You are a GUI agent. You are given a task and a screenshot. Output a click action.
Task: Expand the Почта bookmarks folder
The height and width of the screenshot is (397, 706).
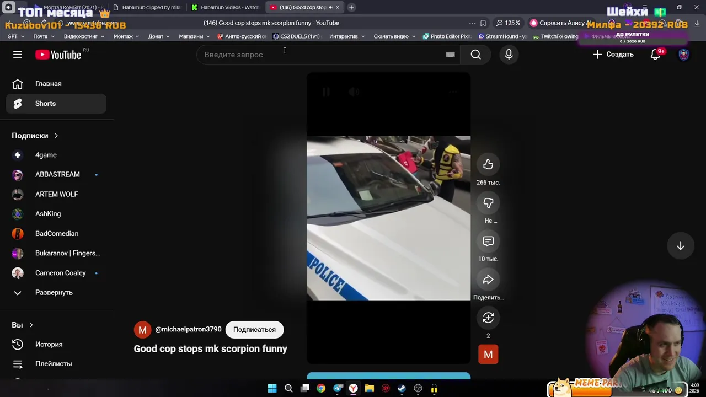coord(44,36)
